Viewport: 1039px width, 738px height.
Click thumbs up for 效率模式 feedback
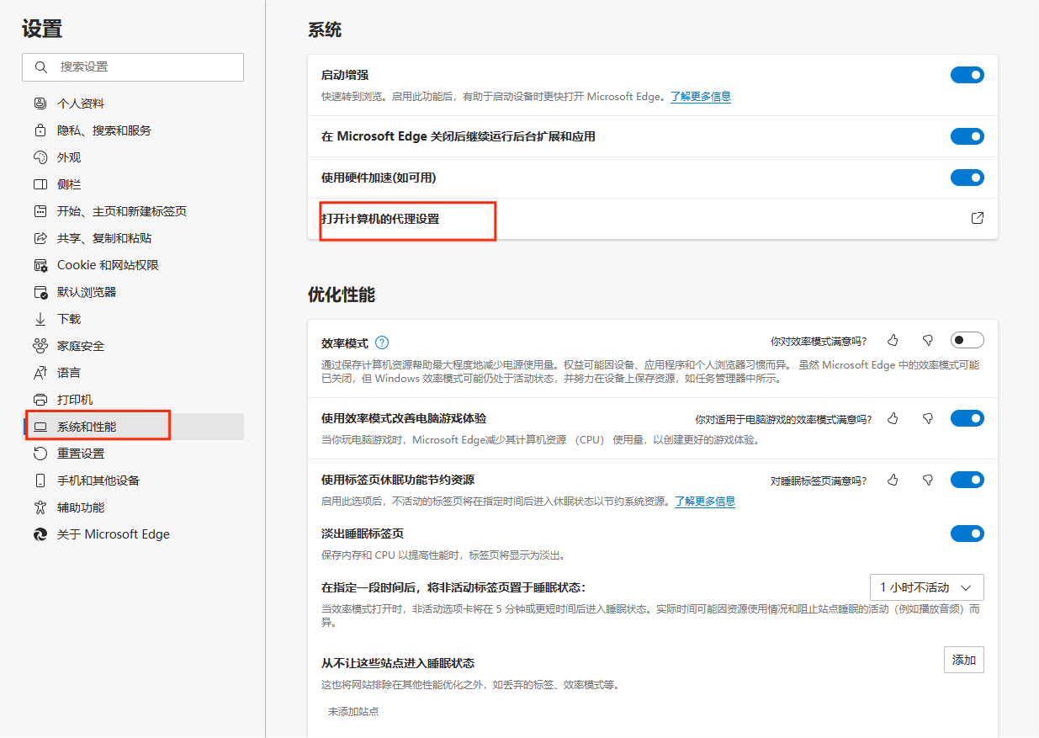tap(893, 341)
